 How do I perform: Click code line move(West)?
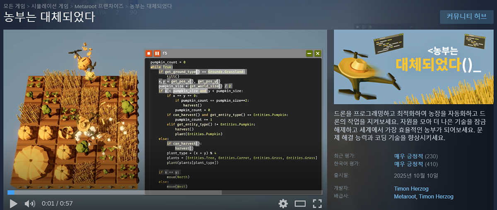[177, 186]
